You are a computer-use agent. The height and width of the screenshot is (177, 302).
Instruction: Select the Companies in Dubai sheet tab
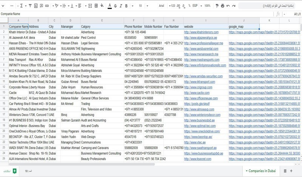point(262,171)
